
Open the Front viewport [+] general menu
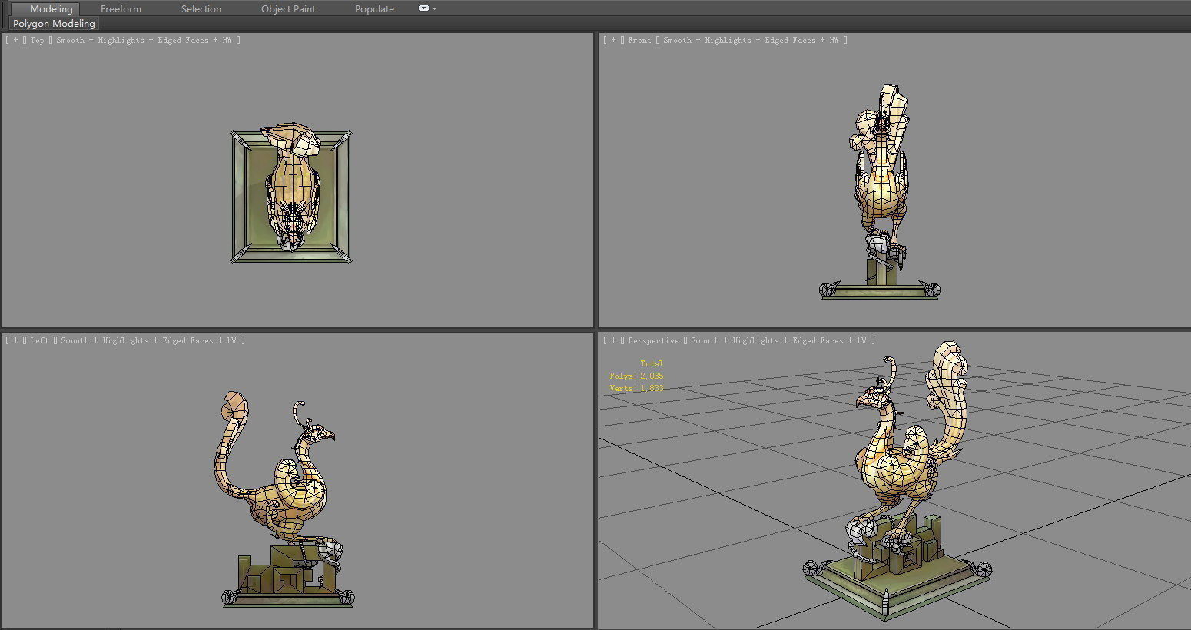click(x=613, y=40)
